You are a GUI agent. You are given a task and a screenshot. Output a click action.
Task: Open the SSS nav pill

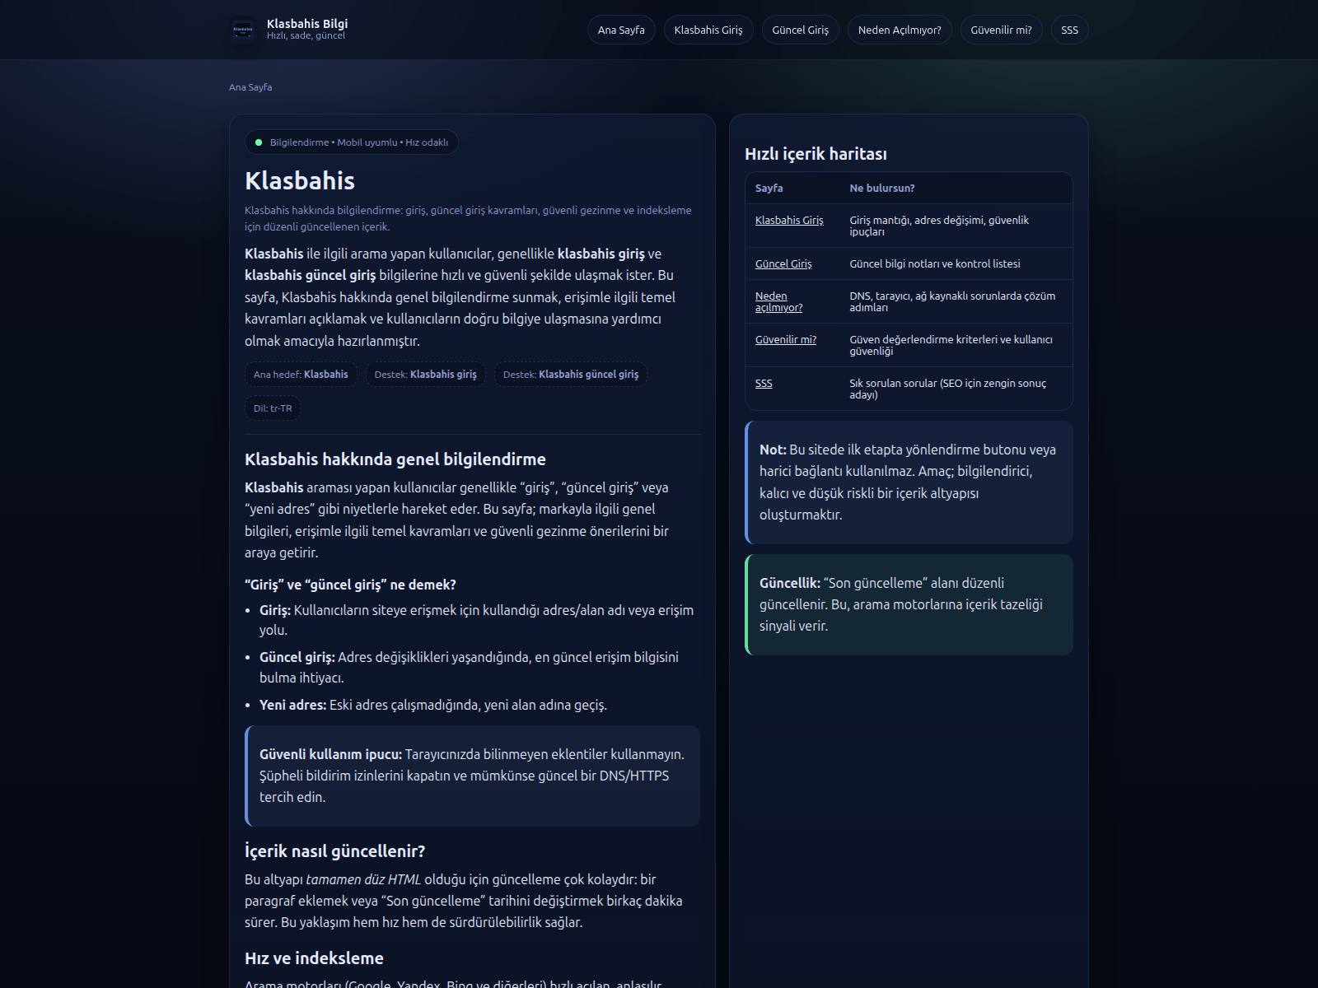click(x=1070, y=30)
